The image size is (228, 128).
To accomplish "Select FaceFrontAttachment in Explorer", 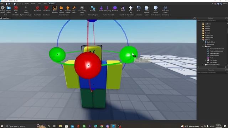I will [216, 51].
